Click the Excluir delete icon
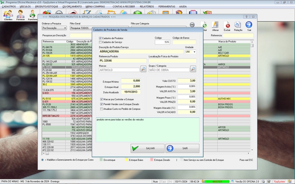Image resolution: width=295 pixels, height=184 pixels. coord(227,26)
